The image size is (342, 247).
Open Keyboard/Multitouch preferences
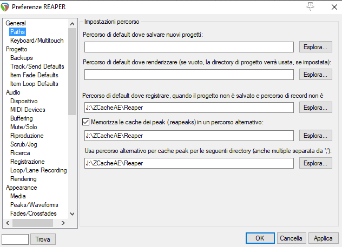pos(37,41)
